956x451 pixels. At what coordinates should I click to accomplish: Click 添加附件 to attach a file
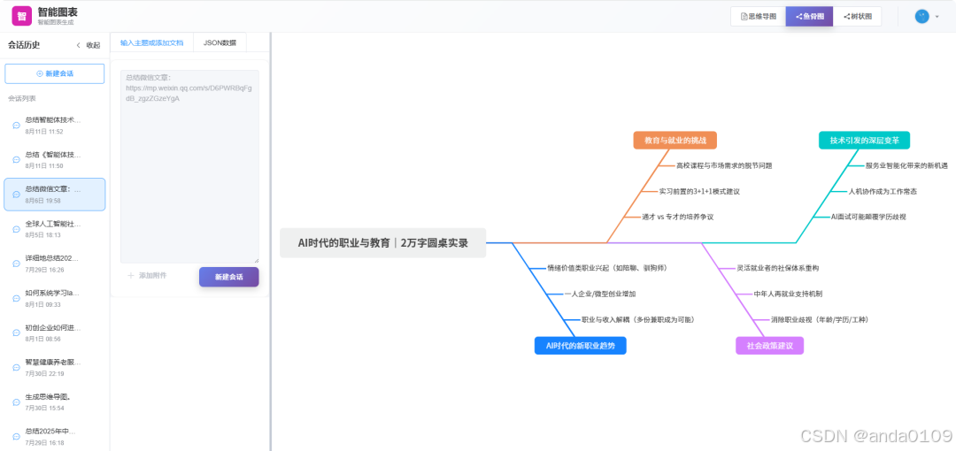pyautogui.click(x=147, y=276)
